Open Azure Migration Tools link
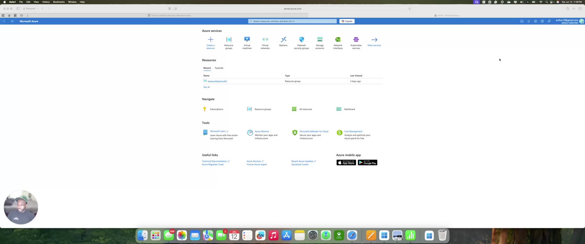This screenshot has width=585, height=244. click(x=213, y=164)
